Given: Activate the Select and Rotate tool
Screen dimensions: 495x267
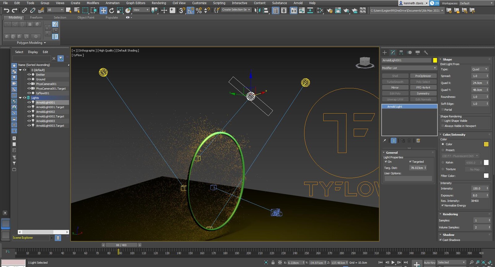Looking at the screenshot, I should [112, 11].
